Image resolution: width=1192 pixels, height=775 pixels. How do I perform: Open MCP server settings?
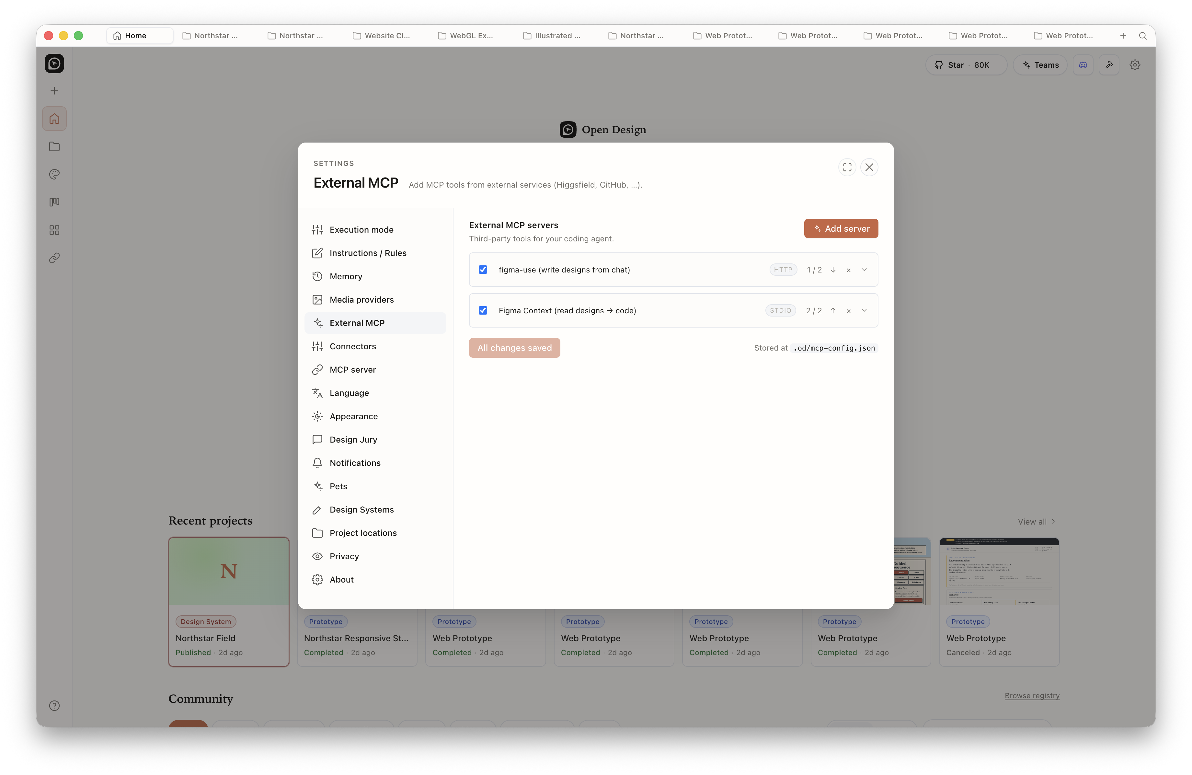coord(375,370)
